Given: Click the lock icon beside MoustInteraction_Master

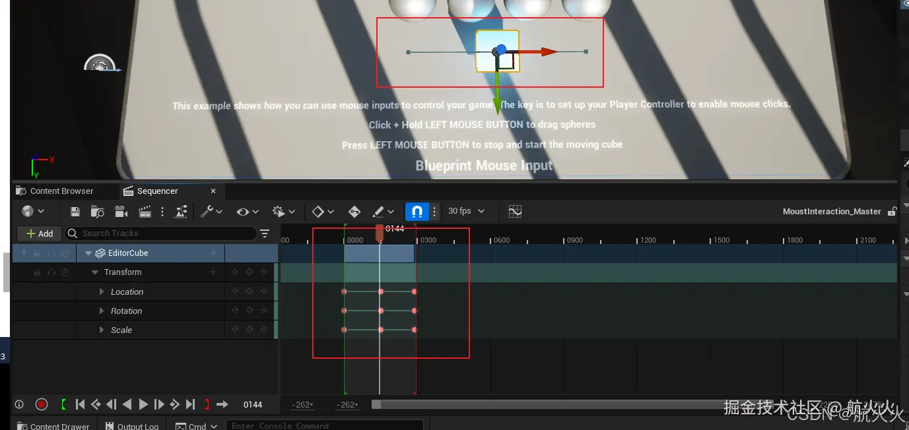Looking at the screenshot, I should coord(892,212).
